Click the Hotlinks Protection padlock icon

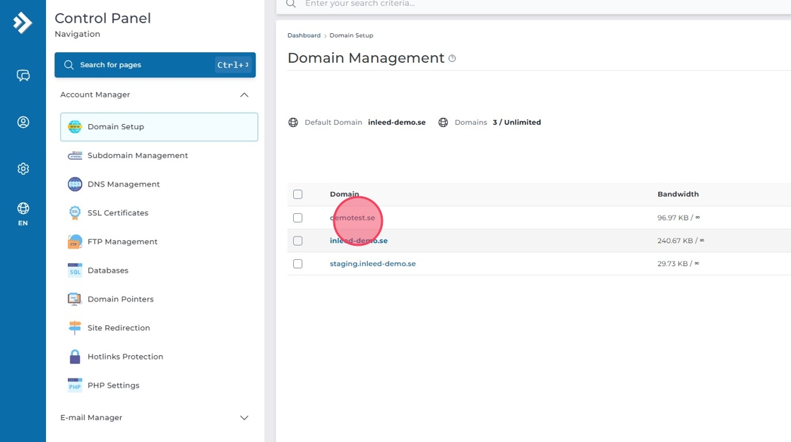click(x=75, y=357)
